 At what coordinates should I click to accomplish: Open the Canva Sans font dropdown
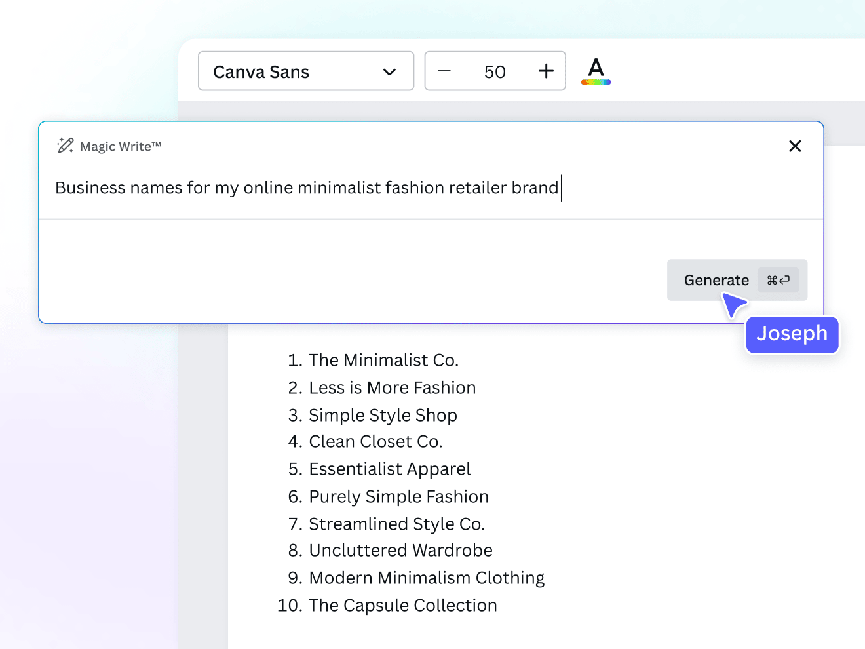click(x=305, y=71)
